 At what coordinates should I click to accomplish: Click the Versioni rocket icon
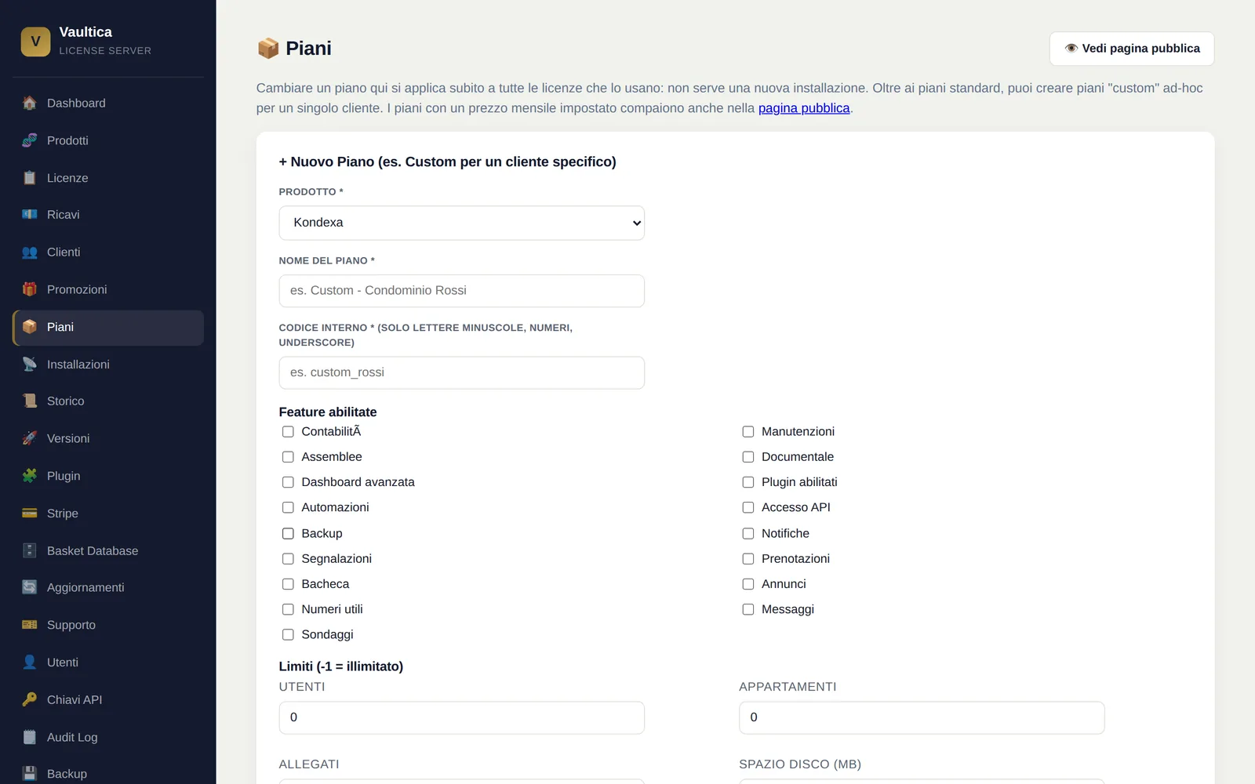point(30,438)
